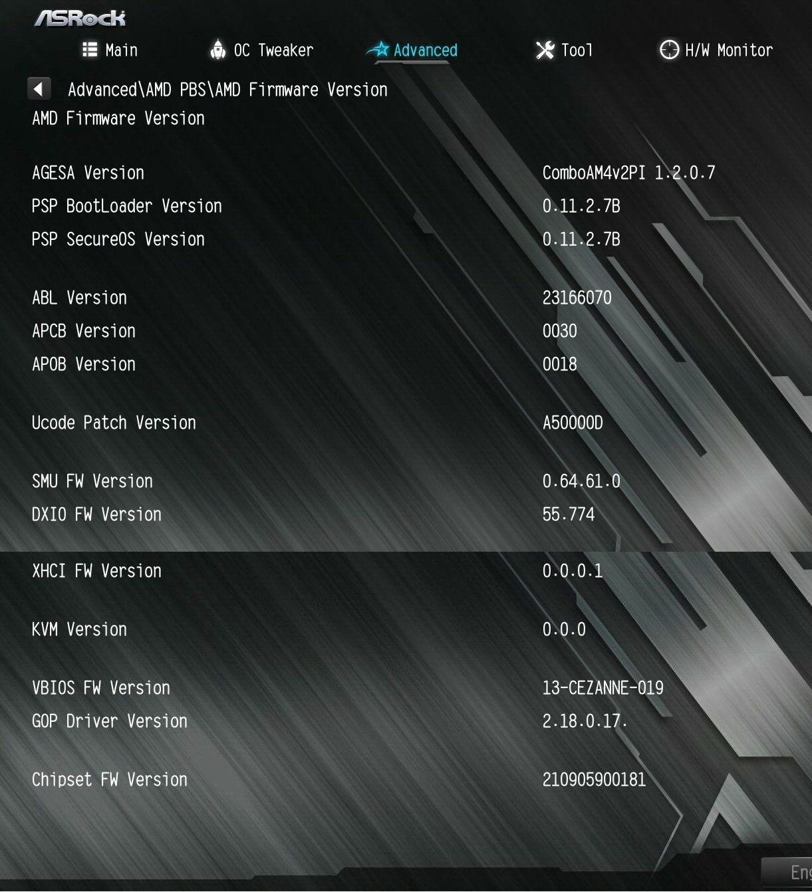Click the OC Tweaker rocket icon

(x=217, y=49)
